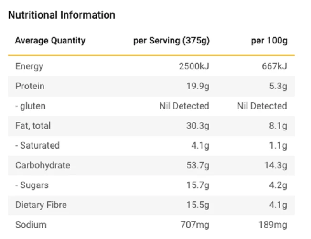Image resolution: width=311 pixels, height=239 pixels.
Task: Click the 707mg sodium value
Action: (x=195, y=225)
